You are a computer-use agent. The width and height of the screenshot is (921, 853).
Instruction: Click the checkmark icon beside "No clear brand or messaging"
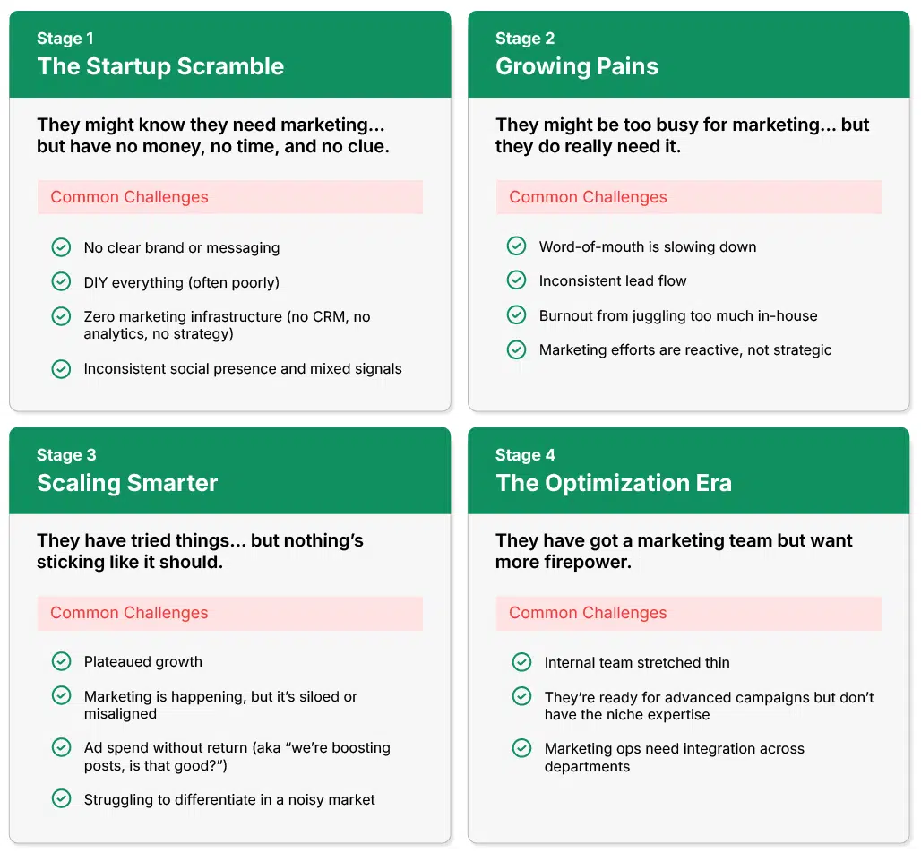click(61, 247)
